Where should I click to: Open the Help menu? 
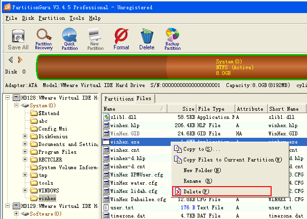click(x=95, y=18)
